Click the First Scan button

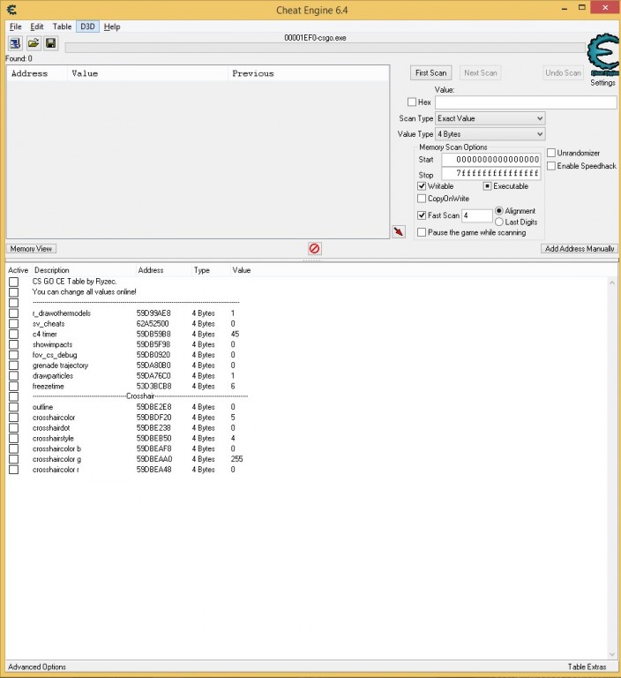point(430,72)
